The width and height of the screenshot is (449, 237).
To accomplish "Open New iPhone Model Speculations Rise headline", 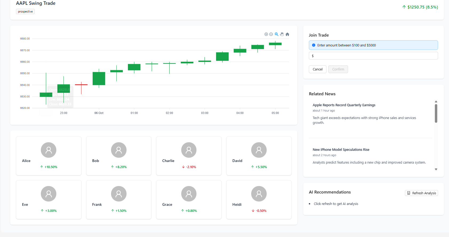I will [x=341, y=149].
